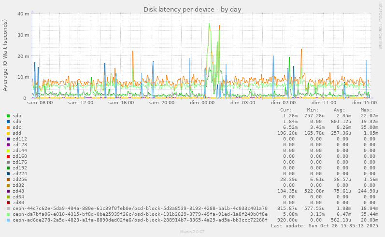The height and width of the screenshot is (237, 385).
Task: Select the ceph-da7bfa06 legend entry
Action: coord(140,214)
